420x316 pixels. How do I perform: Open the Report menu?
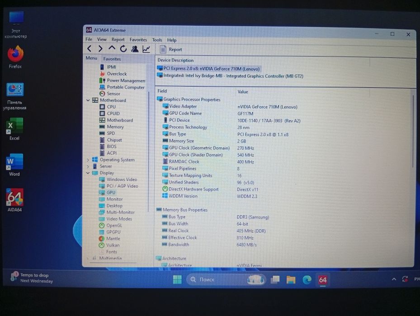pyautogui.click(x=118, y=40)
